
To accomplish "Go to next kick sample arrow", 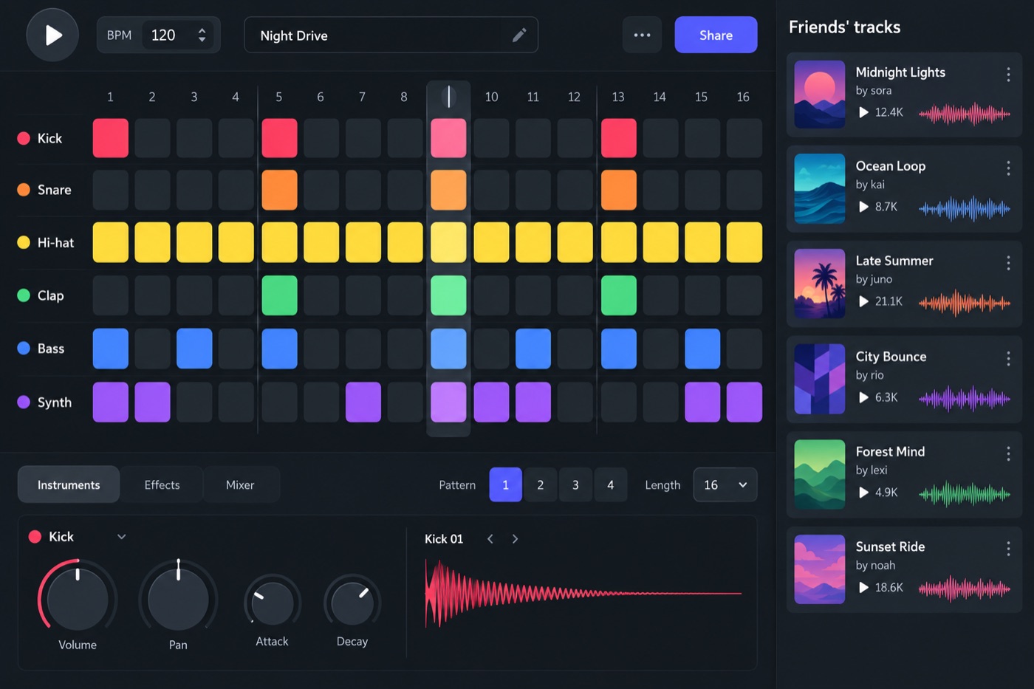I will [x=515, y=539].
